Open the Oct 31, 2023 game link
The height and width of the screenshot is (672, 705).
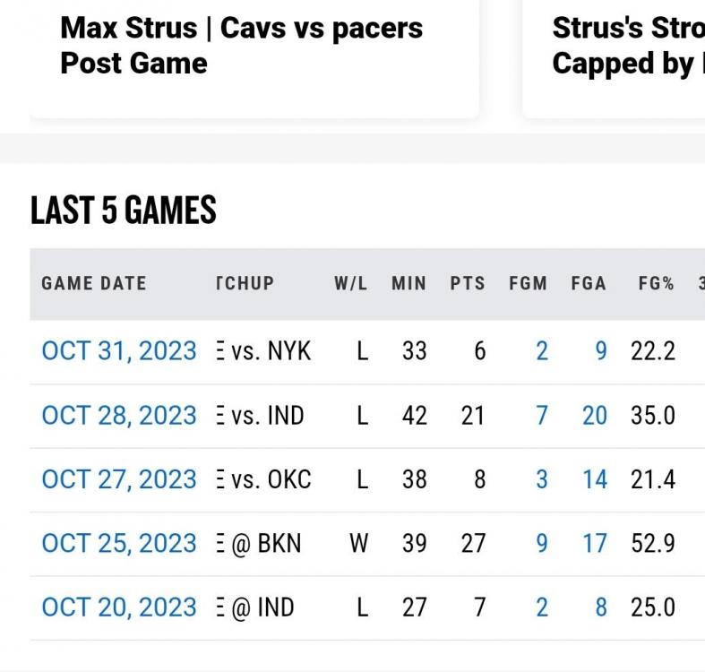pos(118,351)
